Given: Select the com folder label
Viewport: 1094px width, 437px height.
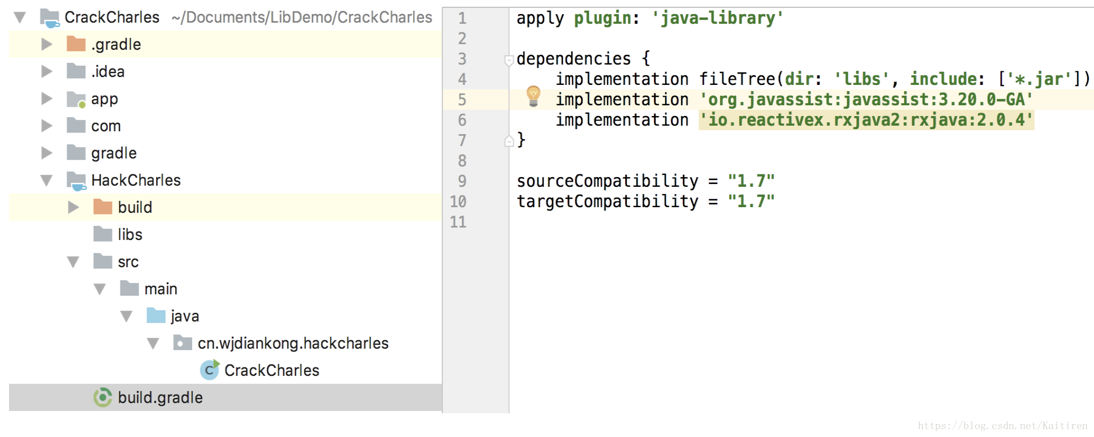Looking at the screenshot, I should pos(106,126).
